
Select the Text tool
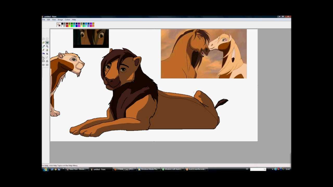tap(47, 54)
